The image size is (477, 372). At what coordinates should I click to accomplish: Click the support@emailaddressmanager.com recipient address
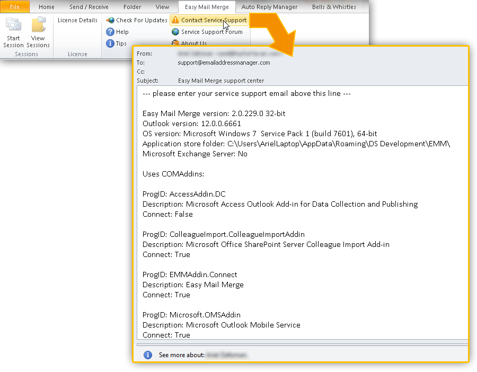pos(224,63)
